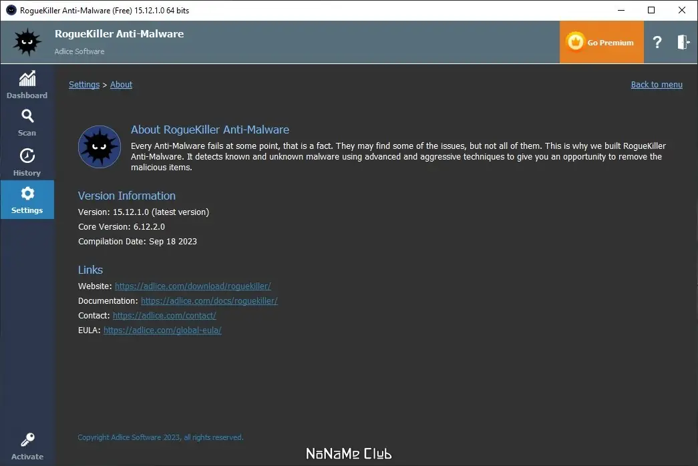Click the About breadcrumb link

click(x=121, y=85)
